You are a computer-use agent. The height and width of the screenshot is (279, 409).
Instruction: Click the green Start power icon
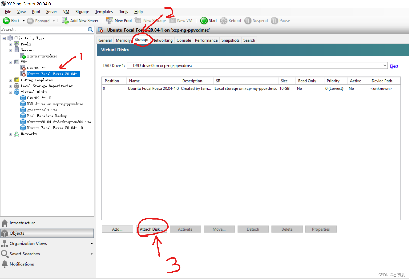click(204, 21)
